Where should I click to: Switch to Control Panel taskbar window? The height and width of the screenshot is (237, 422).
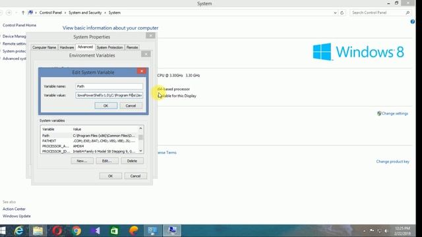pyautogui.click(x=152, y=230)
